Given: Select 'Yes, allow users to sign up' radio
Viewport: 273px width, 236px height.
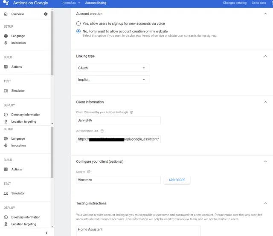Looking at the screenshot, I should tap(78, 23).
